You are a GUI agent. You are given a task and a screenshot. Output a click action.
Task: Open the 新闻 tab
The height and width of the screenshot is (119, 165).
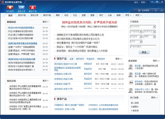[119, 15]
